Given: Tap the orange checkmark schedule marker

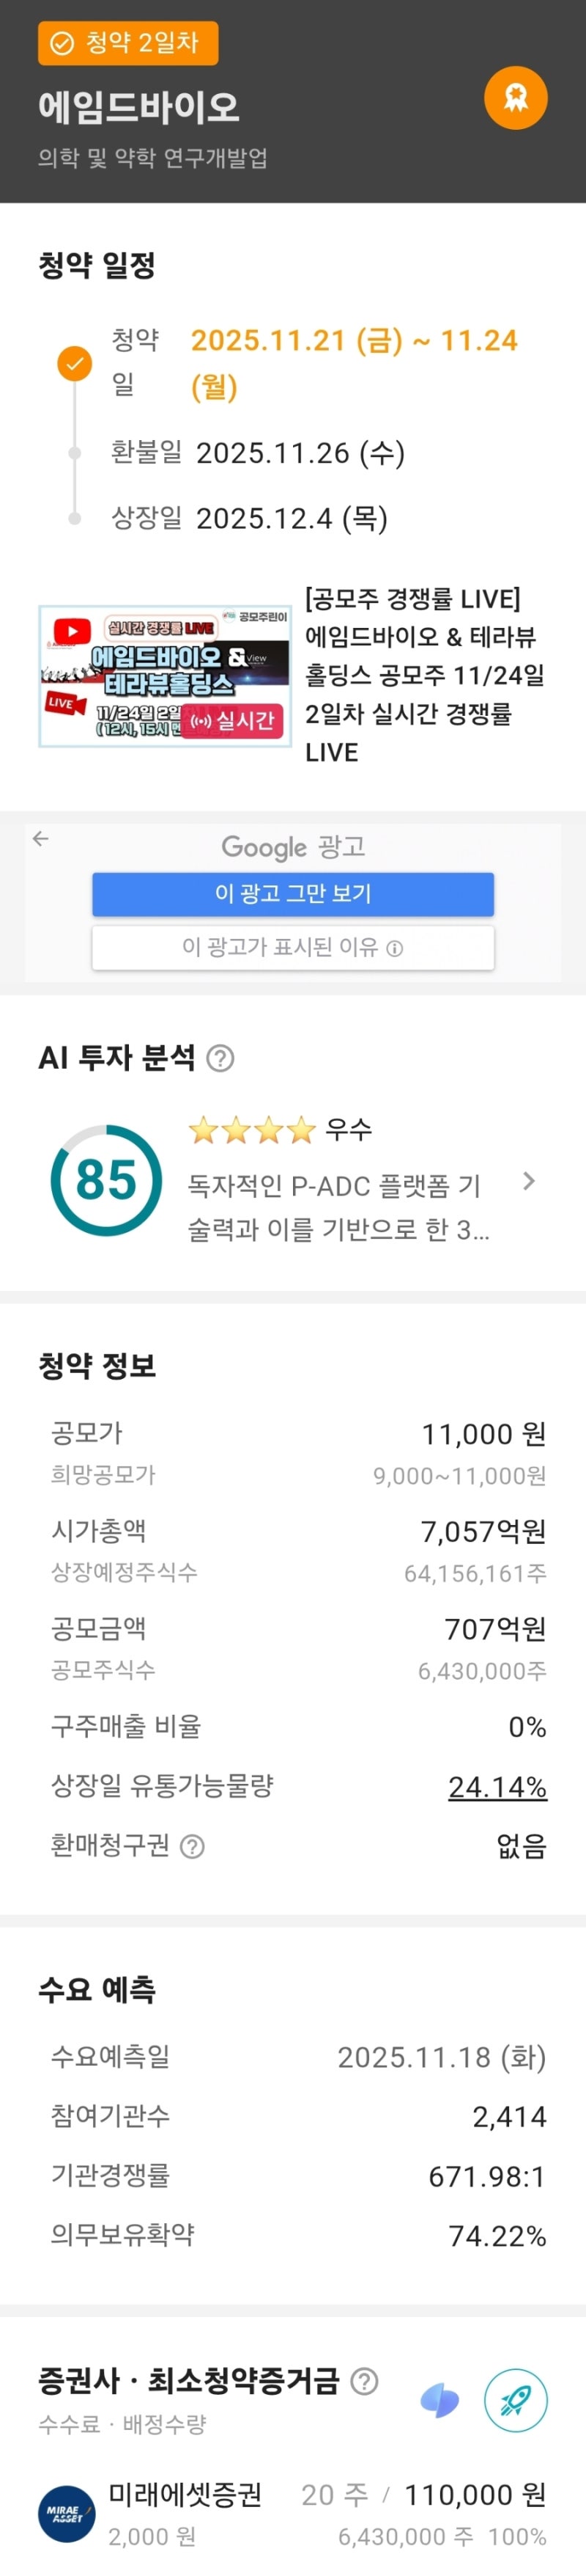Looking at the screenshot, I should coord(74,363).
